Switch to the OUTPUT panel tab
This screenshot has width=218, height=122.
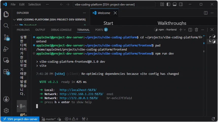40,30
